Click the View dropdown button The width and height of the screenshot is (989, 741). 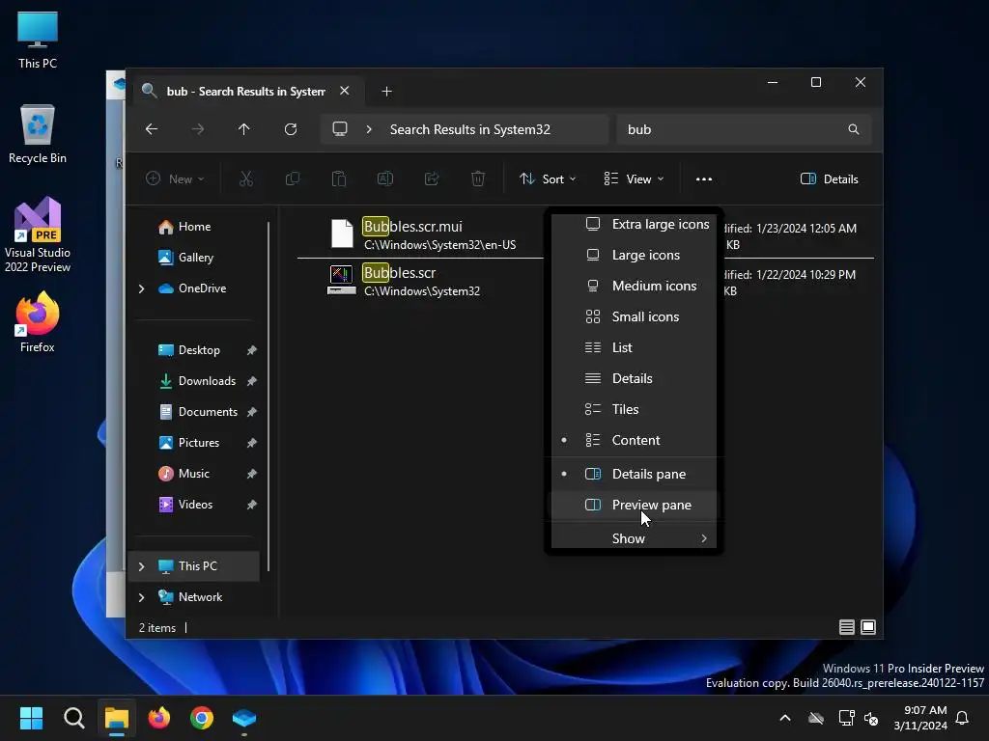pos(634,178)
